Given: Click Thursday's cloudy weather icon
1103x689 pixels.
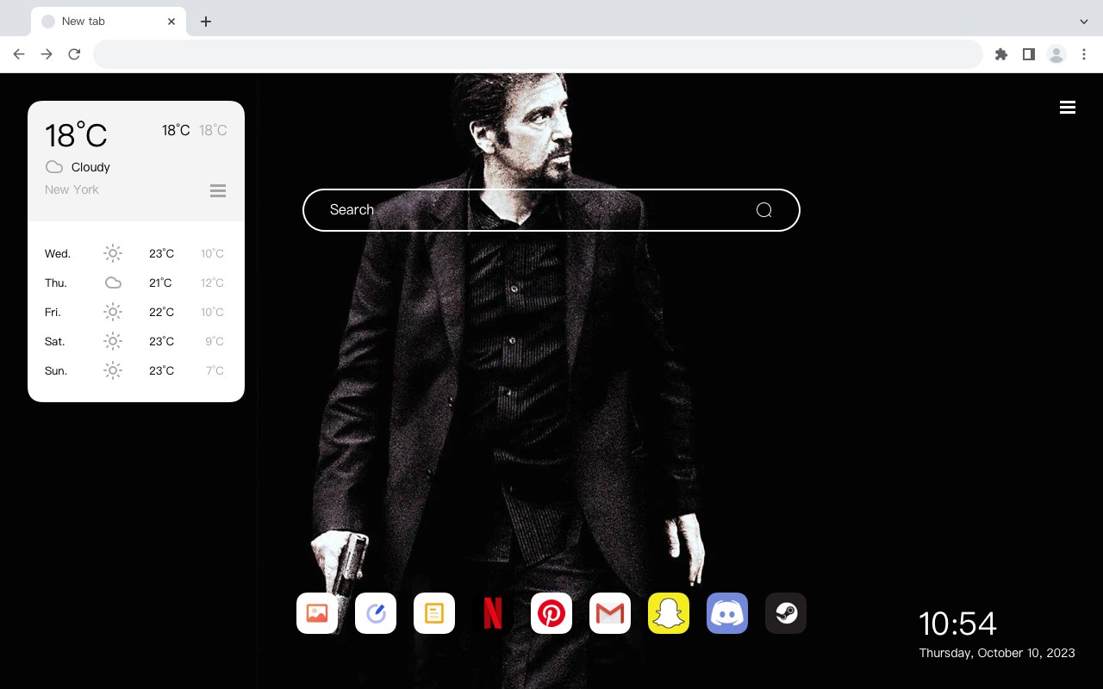Looking at the screenshot, I should [x=113, y=282].
